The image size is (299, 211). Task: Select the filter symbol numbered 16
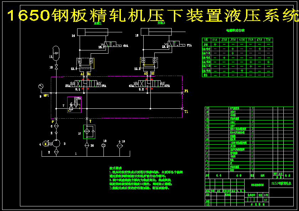[87, 145]
